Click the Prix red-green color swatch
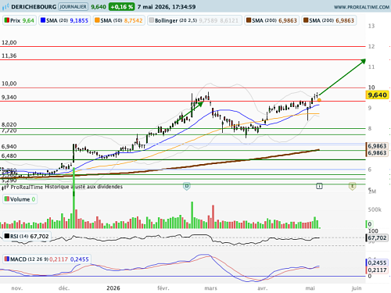Screen dimensions: 391x293 (x=7, y=20)
